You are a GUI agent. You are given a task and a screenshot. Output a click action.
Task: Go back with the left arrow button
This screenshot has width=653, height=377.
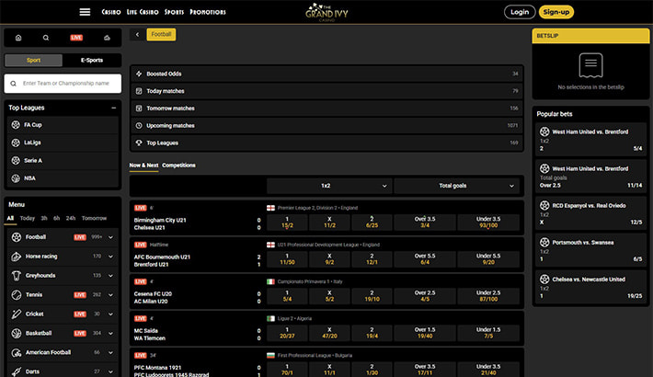coord(137,35)
